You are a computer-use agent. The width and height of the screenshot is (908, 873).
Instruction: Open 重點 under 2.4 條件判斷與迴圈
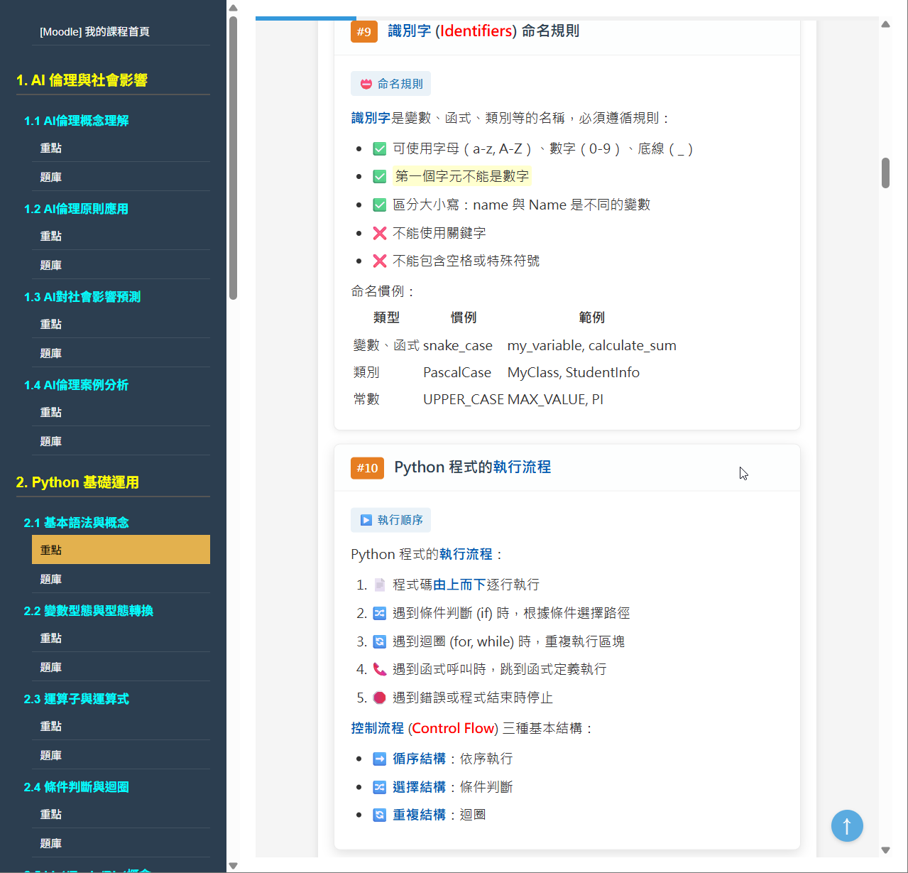(121, 815)
